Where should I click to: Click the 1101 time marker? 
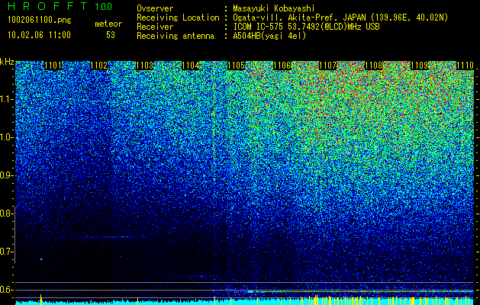[x=53, y=66]
